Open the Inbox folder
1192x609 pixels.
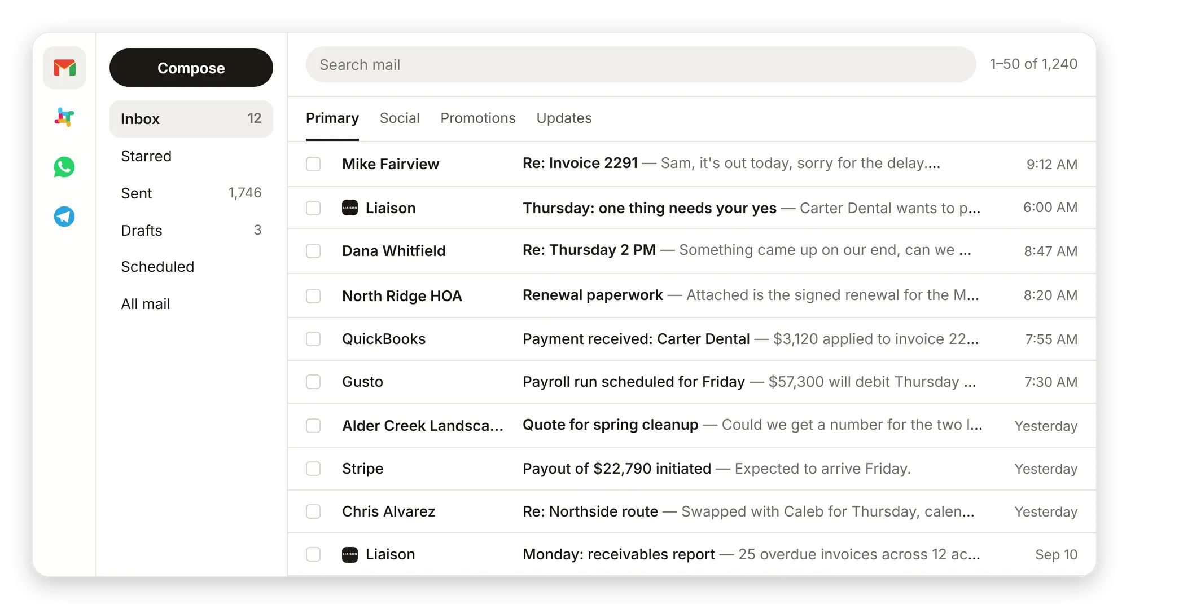pos(191,119)
